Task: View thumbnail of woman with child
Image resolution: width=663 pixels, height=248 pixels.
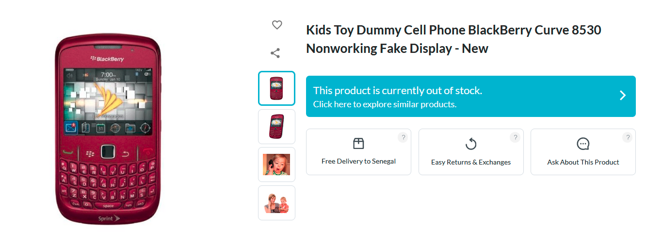Action: click(276, 203)
